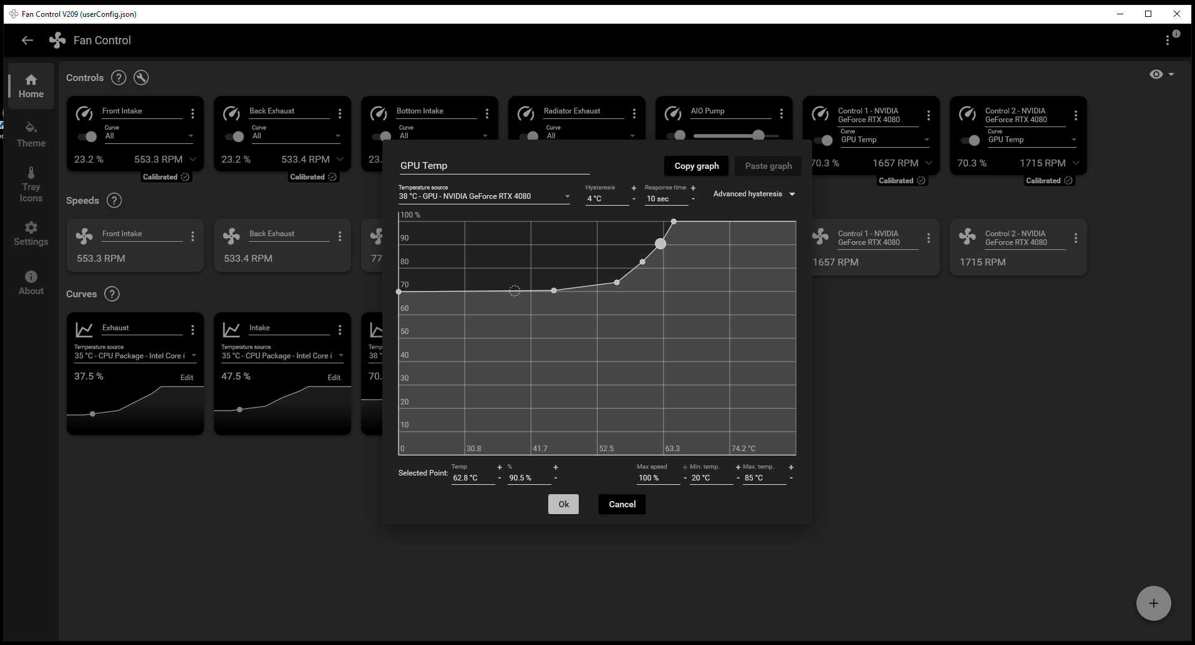The image size is (1195, 645).
Task: Open the Back Exhaust control card menu
Action: click(340, 113)
